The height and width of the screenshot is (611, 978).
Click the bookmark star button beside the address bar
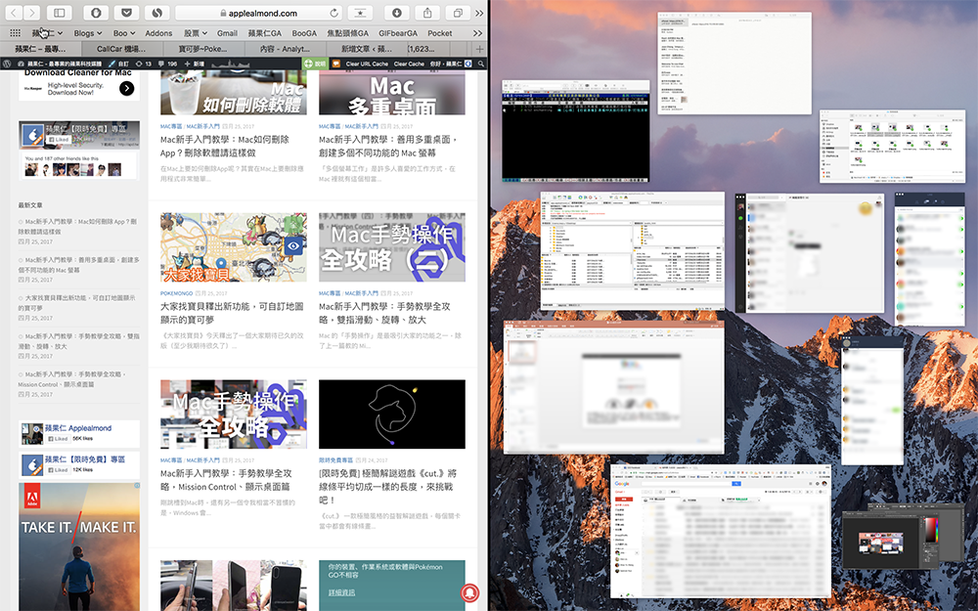[361, 13]
